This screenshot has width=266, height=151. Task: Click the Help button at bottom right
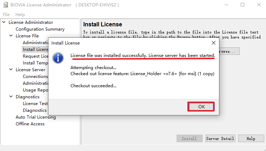point(251,139)
